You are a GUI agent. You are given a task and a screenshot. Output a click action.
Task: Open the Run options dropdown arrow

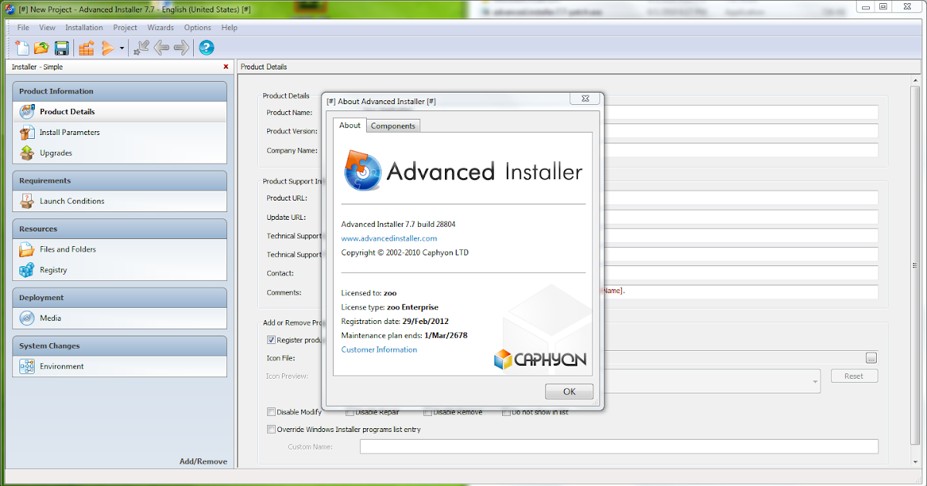coord(121,49)
